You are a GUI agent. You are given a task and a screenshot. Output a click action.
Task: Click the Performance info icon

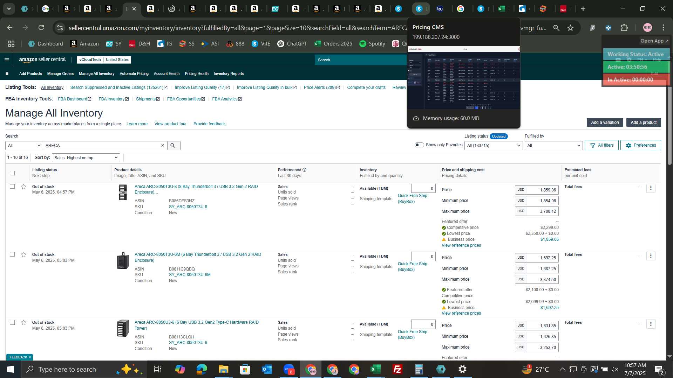pos(304,170)
